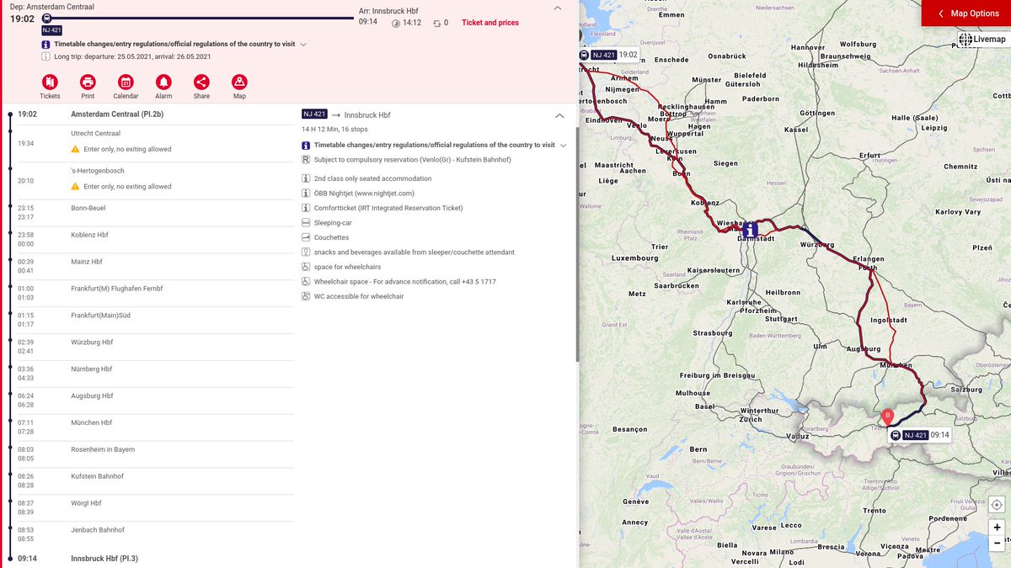Click the info marker near Darmstadt
The image size is (1011, 568).
pos(750,230)
